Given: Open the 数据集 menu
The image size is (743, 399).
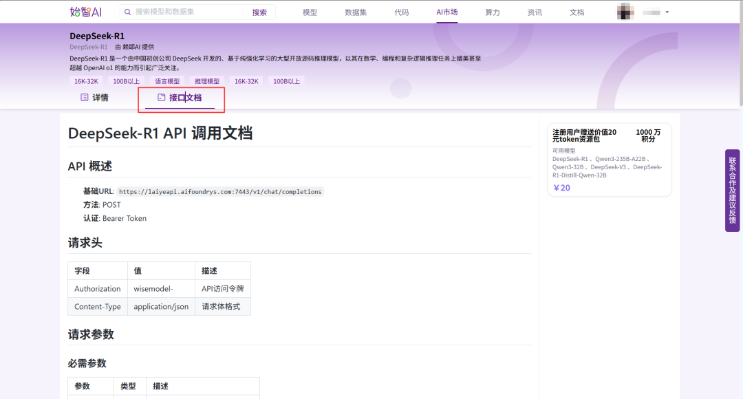Looking at the screenshot, I should click(356, 12).
